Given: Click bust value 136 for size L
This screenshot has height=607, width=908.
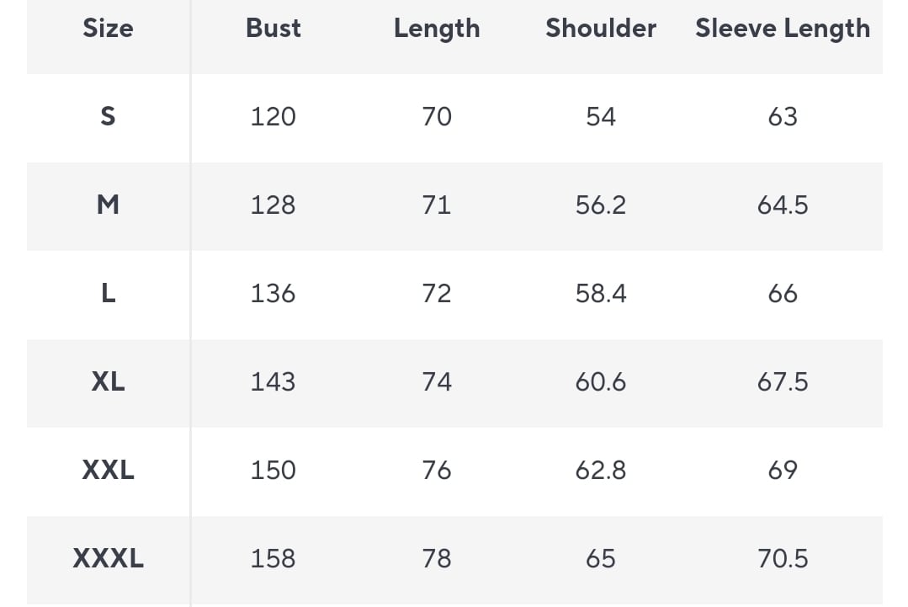Looking at the screenshot, I should point(273,293).
